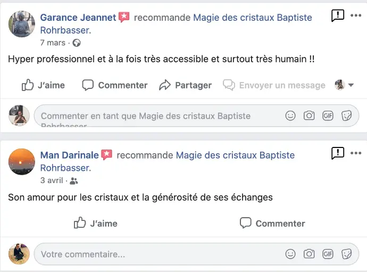Add sticker in Votre commentaire box
Image resolution: width=367 pixels, height=272 pixels.
pyautogui.click(x=346, y=254)
